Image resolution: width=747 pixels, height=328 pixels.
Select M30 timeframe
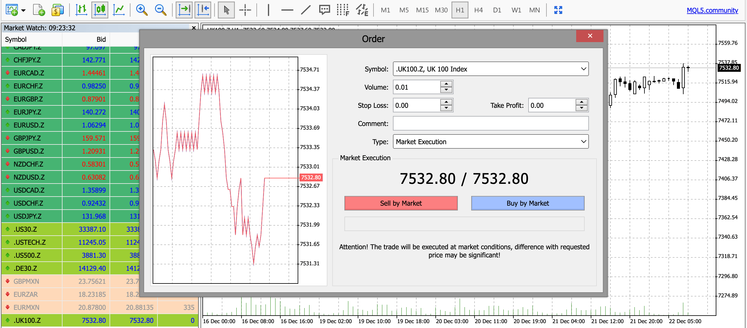click(x=441, y=10)
